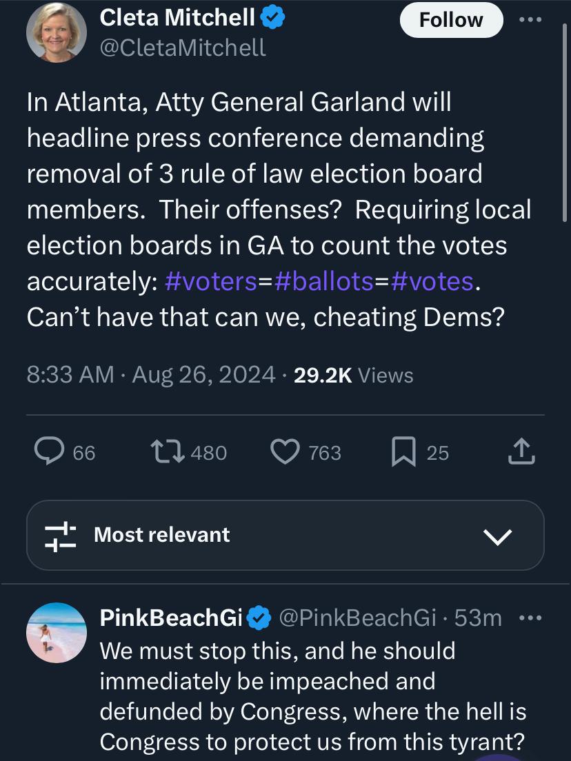View Cleta Mitchell's profile photo
The width and height of the screenshot is (571, 761).
57,32
